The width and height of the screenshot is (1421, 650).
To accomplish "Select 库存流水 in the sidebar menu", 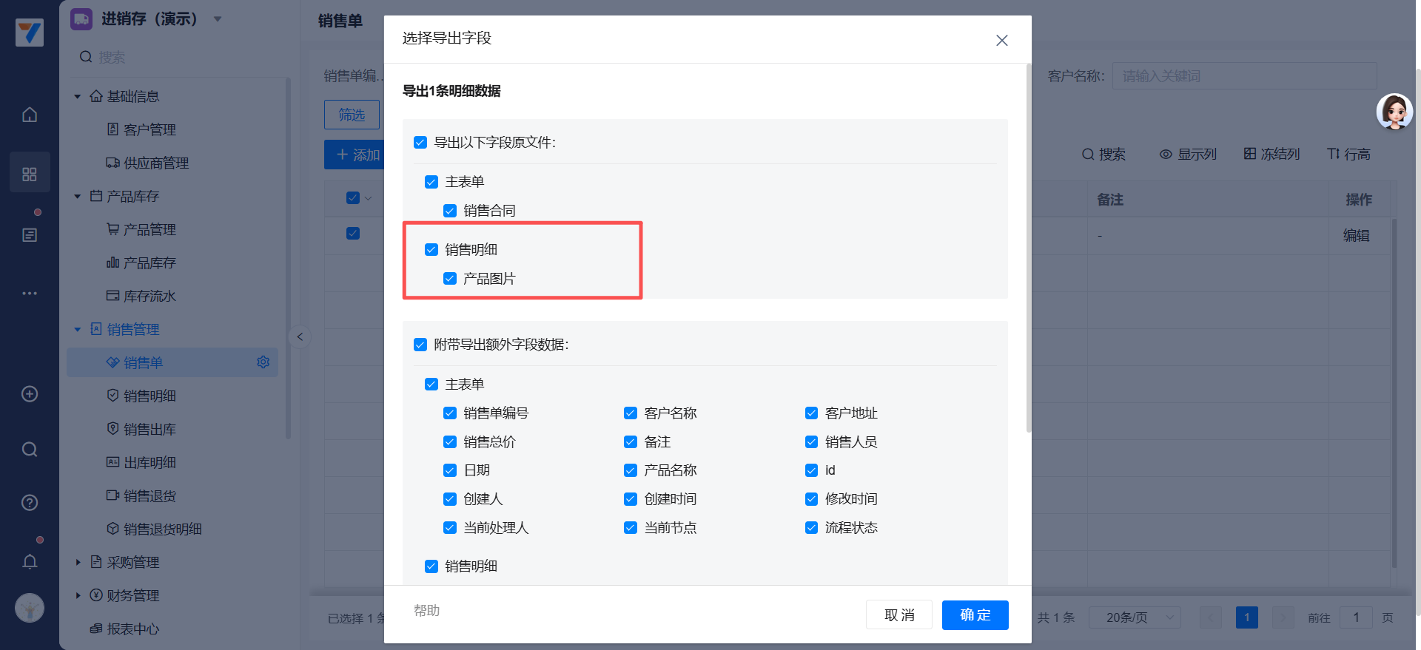I will pyautogui.click(x=150, y=297).
